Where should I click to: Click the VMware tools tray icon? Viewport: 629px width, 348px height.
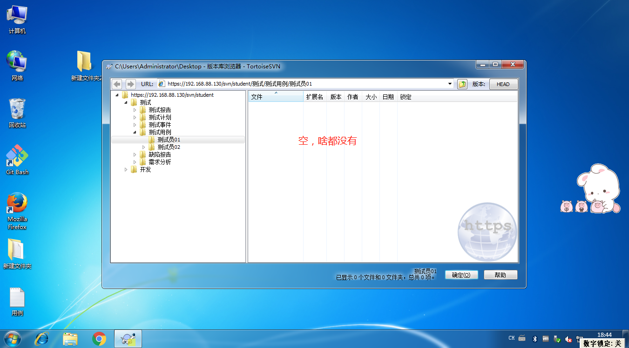tap(546, 339)
